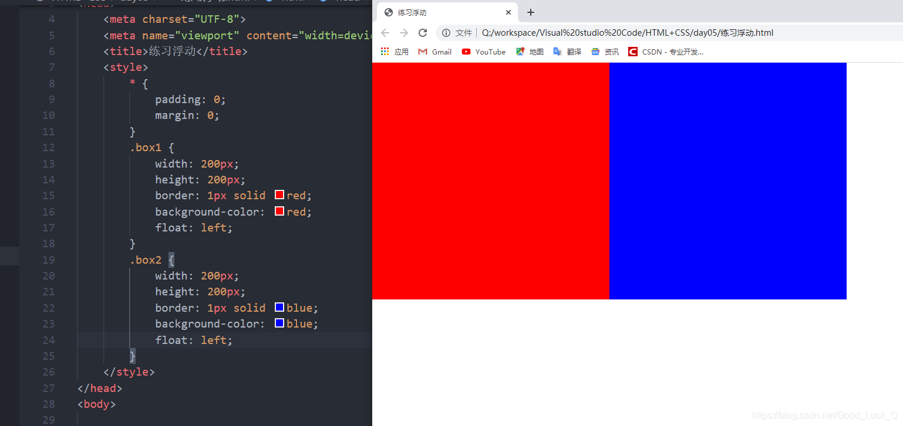Click opening style tag on line 7
Screen dimensions: 903x426
point(126,67)
